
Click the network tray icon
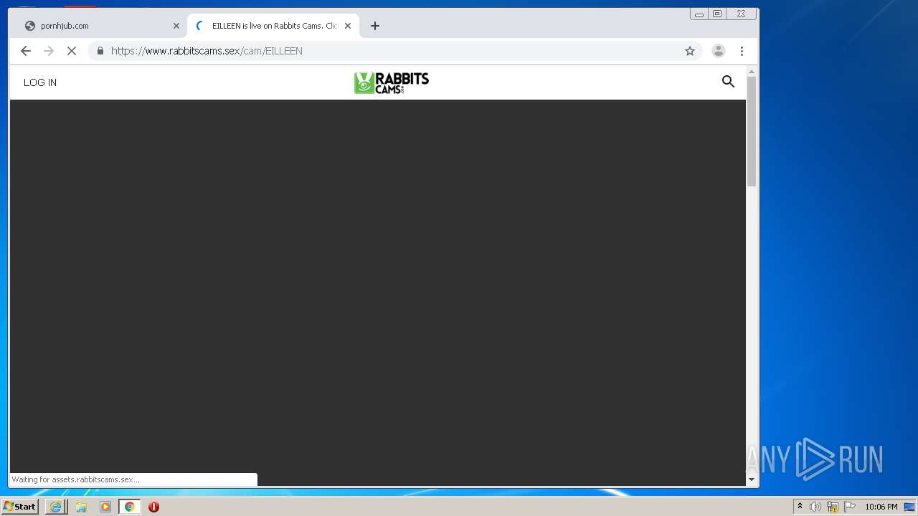[833, 507]
